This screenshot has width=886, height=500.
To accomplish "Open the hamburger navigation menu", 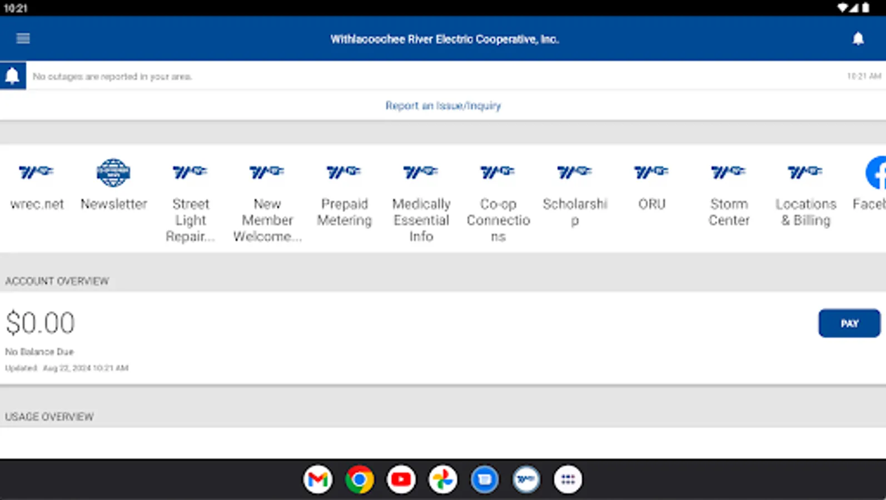I will click(x=23, y=38).
